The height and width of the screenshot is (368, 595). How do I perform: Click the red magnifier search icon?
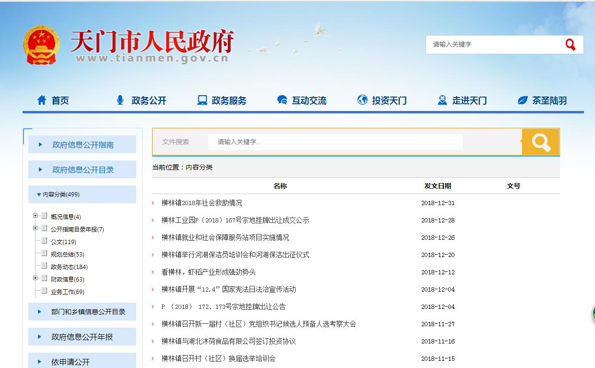pyautogui.click(x=570, y=45)
